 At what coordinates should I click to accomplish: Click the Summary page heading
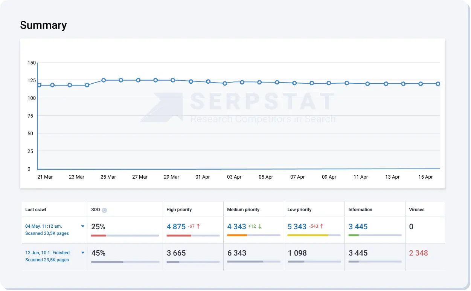coord(43,25)
